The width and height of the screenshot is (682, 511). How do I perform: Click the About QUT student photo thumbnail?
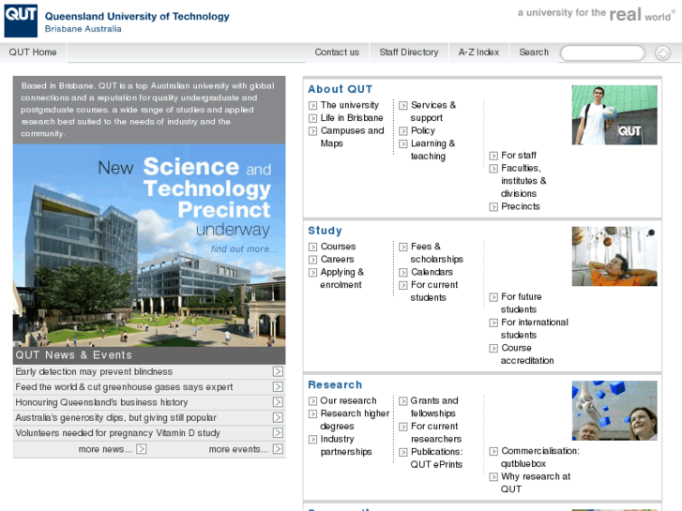click(614, 114)
